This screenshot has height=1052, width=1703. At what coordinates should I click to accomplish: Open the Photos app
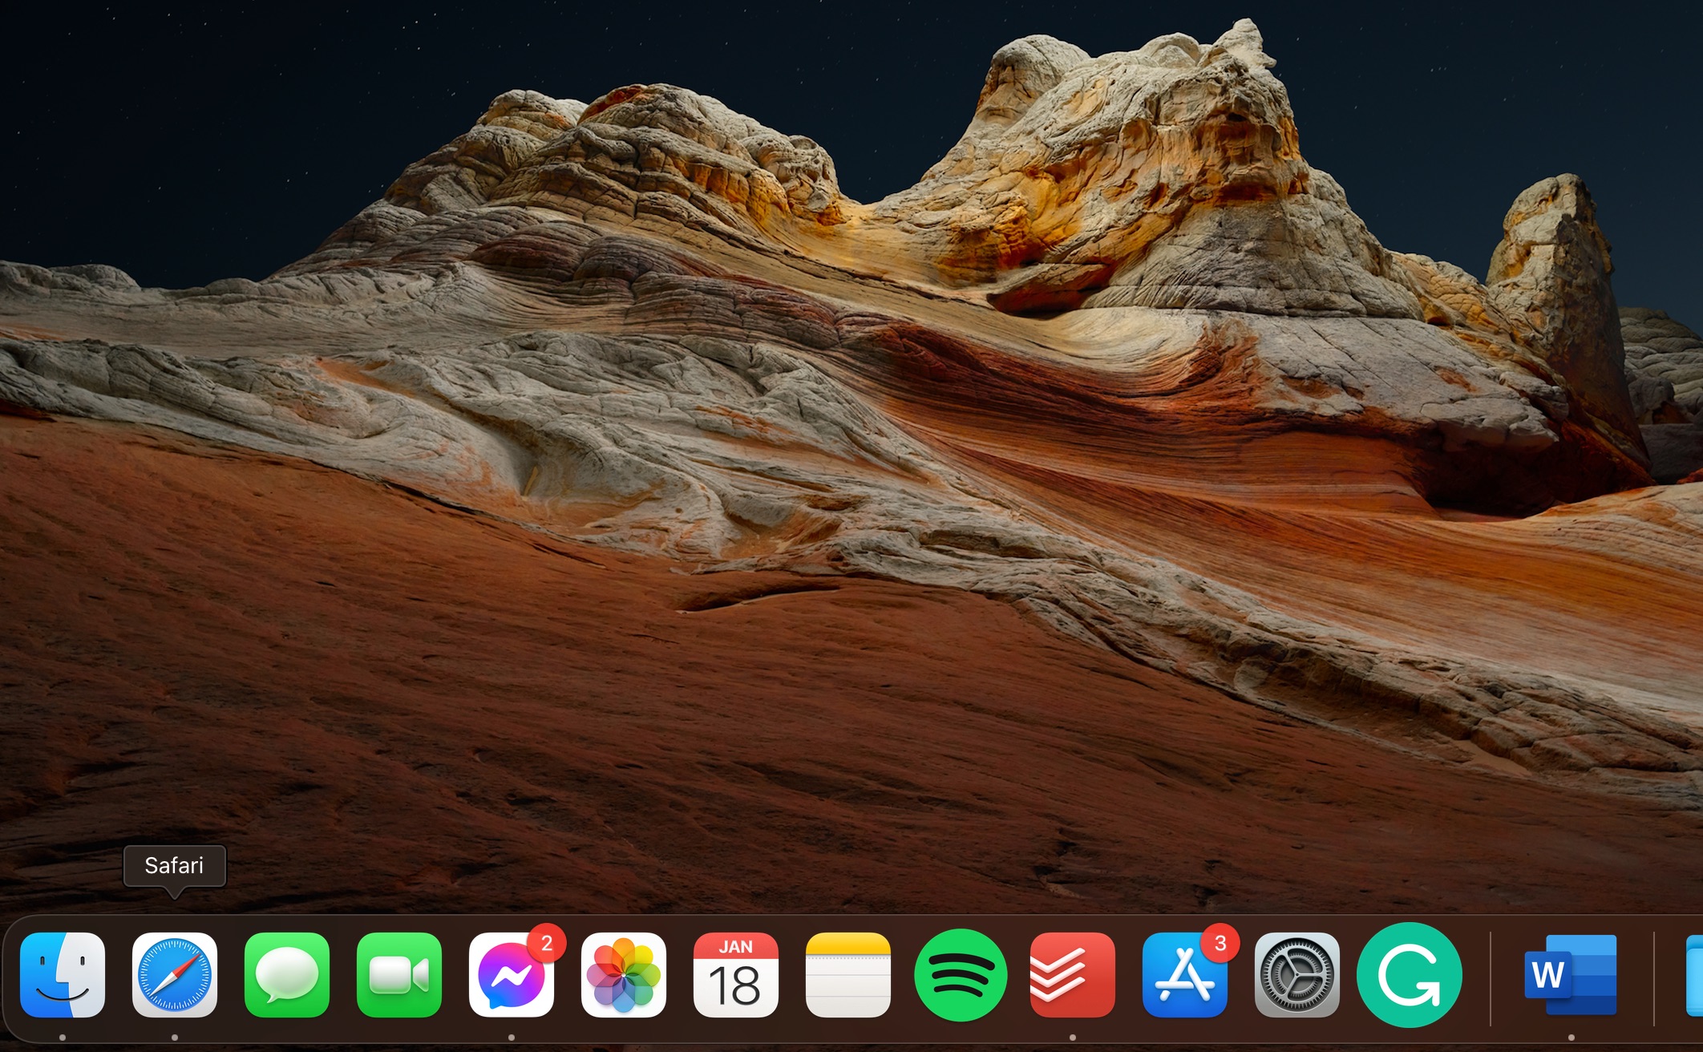(624, 975)
